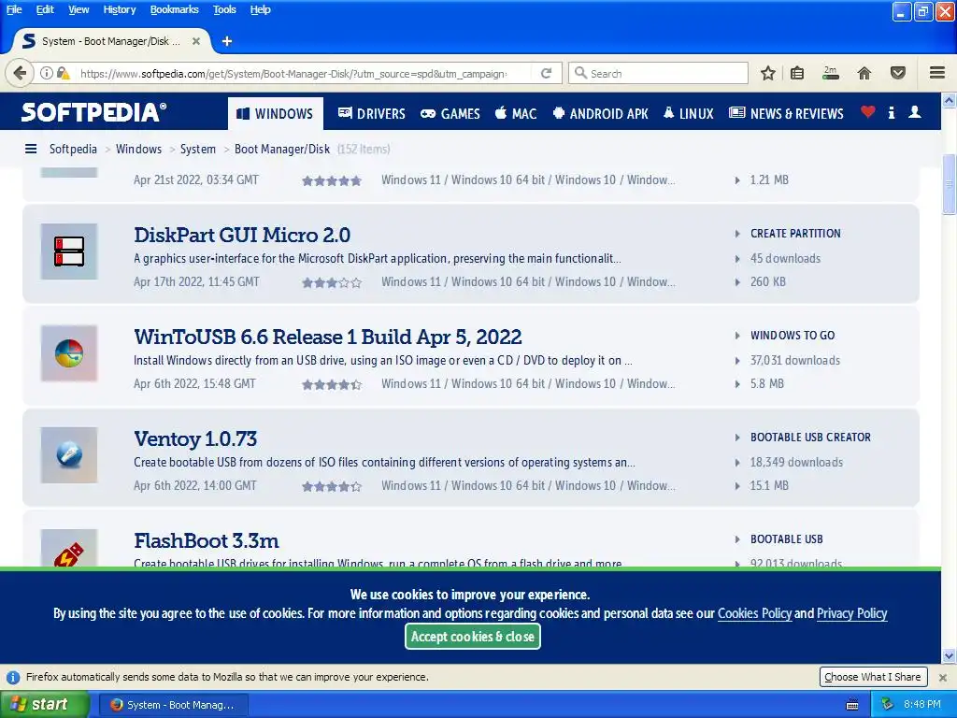Click the Boot Manager/Disk breadcrumb link
Screen dimensions: 957x718
click(282, 149)
